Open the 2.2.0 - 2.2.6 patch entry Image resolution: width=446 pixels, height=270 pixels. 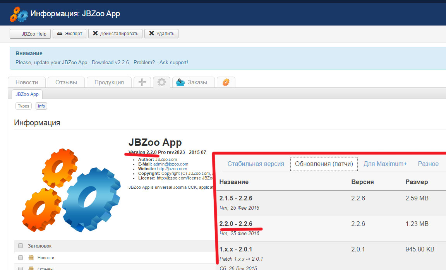point(236,224)
